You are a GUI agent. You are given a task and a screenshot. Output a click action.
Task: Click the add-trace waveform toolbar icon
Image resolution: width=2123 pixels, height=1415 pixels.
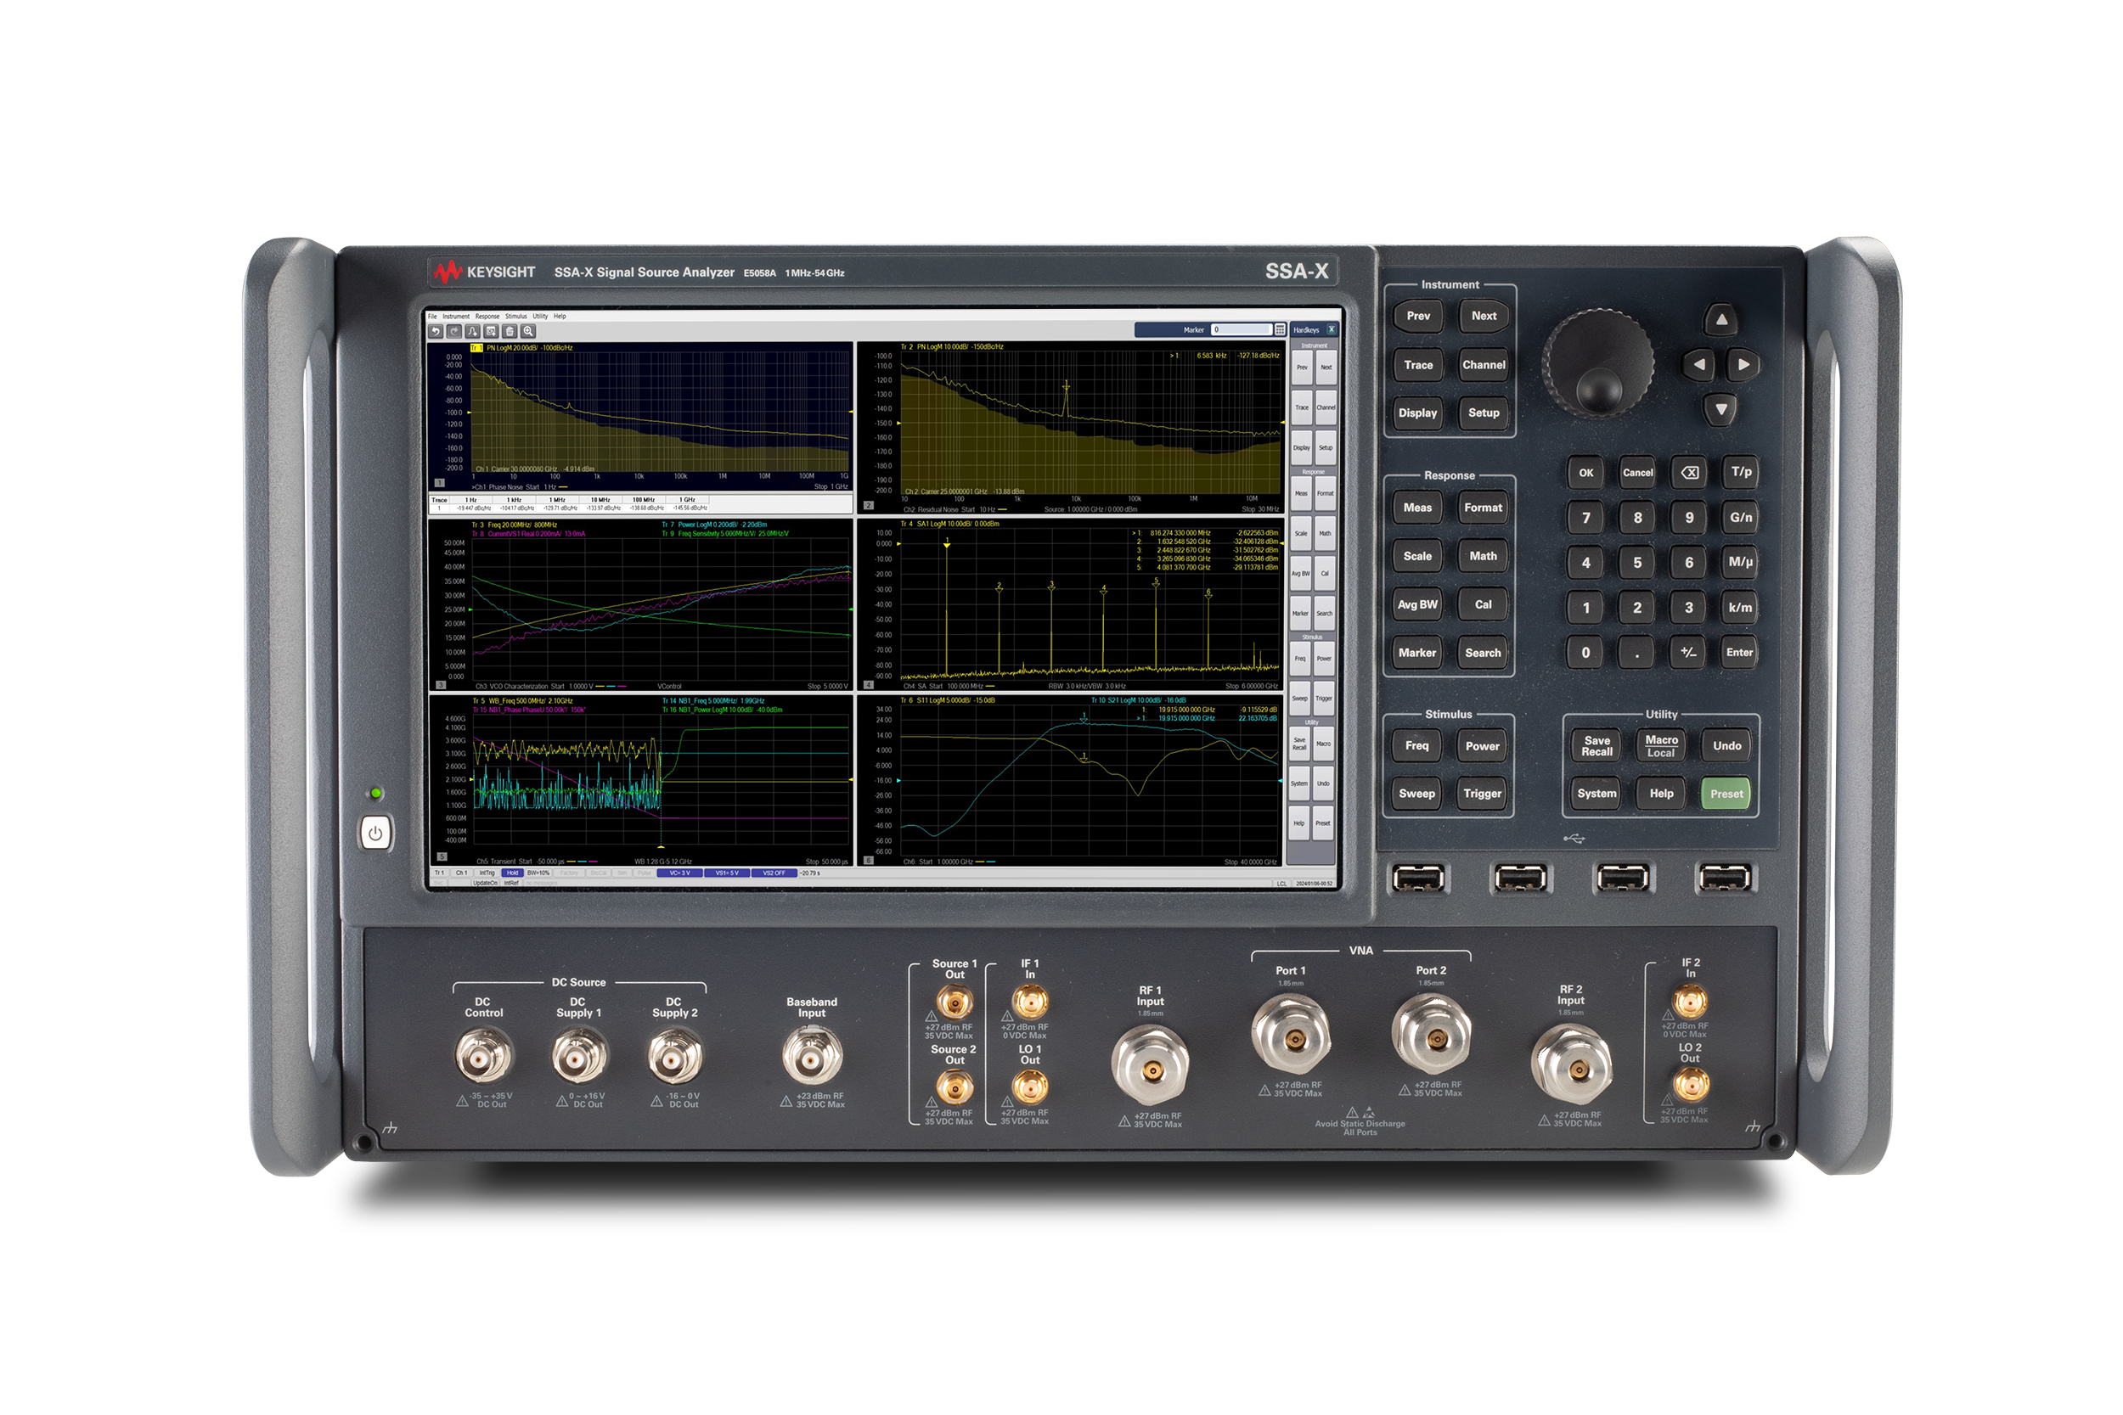pyautogui.click(x=472, y=331)
